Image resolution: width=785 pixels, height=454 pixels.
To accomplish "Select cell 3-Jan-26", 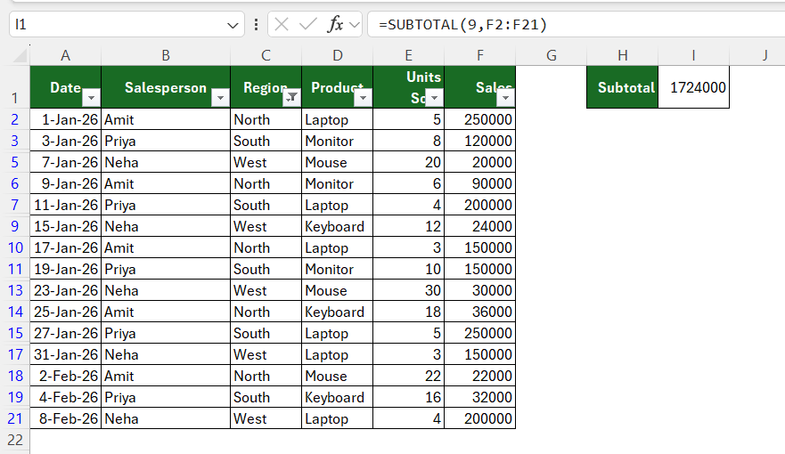I will click(66, 141).
